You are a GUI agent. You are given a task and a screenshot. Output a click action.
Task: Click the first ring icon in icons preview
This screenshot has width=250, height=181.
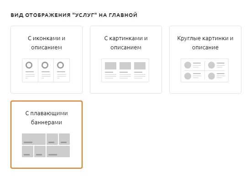(x=29, y=65)
